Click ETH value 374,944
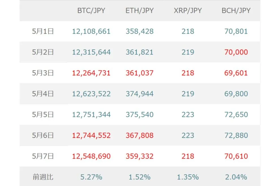This screenshot has height=186, width=280. [x=139, y=94]
